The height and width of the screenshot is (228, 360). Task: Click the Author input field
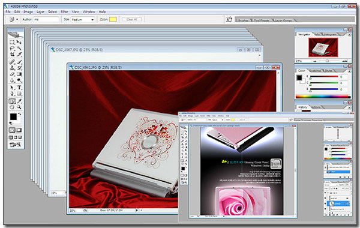[46, 19]
